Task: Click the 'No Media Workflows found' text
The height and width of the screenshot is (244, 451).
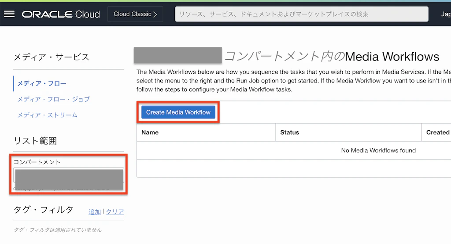Action: click(378, 150)
